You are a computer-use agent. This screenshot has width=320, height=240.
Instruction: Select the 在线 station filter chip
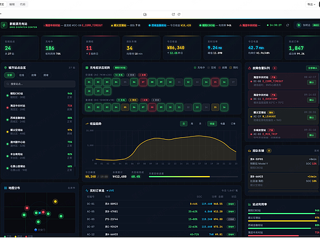pos(22,75)
